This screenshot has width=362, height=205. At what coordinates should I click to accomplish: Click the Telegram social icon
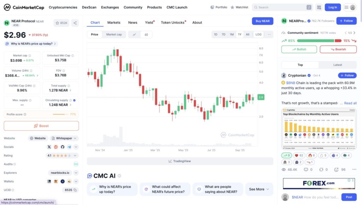pyautogui.click(x=69, y=147)
